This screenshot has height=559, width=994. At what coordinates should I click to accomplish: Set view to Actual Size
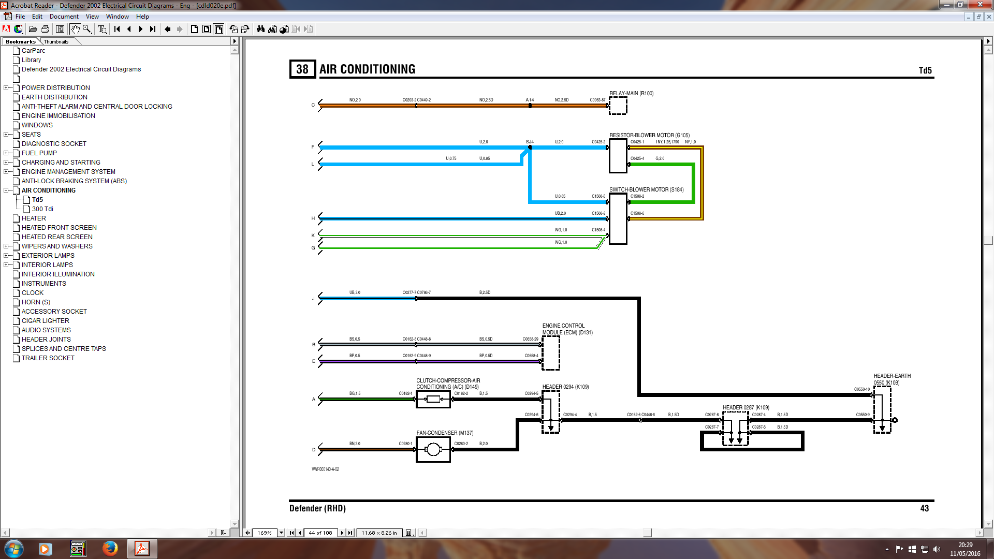195,29
